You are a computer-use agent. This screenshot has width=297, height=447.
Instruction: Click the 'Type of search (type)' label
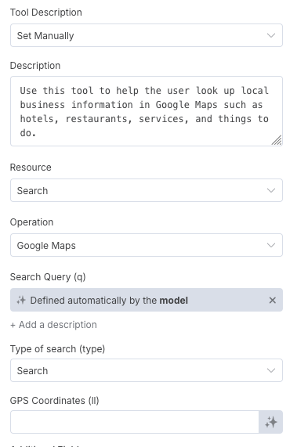[58, 349]
